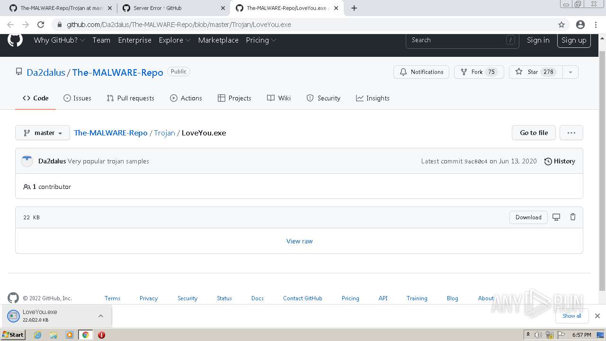Click the browser forward arrow
The image size is (606, 341).
pos(26,25)
